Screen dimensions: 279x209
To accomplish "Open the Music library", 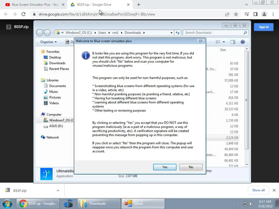I will pyautogui.click(x=53, y=92).
